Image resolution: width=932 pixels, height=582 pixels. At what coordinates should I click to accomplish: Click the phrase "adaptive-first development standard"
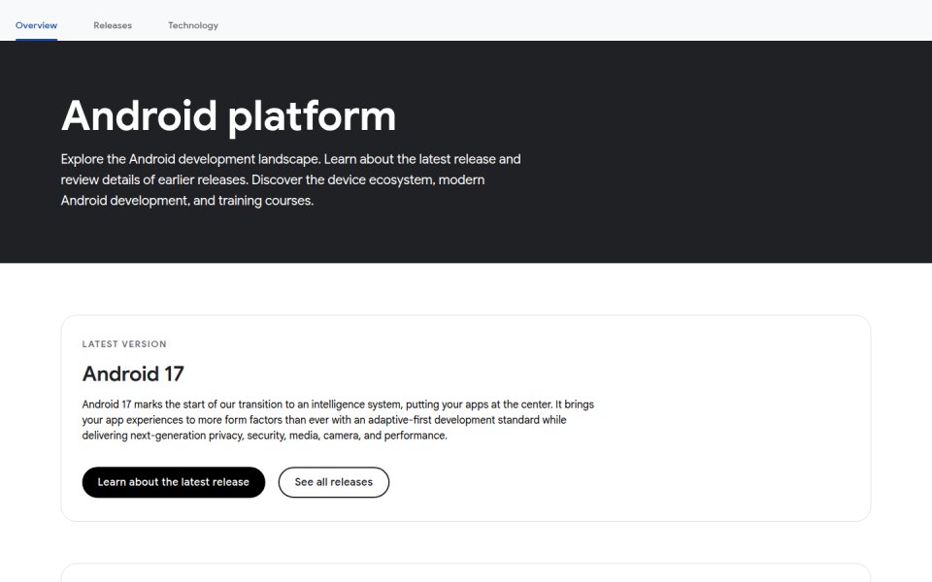pos(453,420)
